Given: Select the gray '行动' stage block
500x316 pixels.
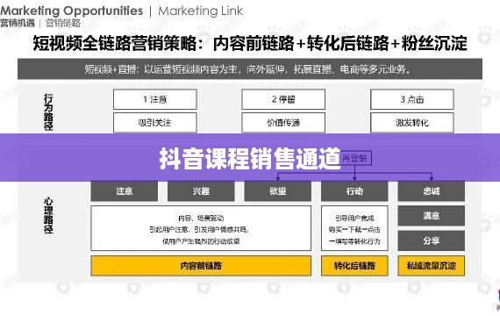Looking at the screenshot, I should click(x=354, y=190).
